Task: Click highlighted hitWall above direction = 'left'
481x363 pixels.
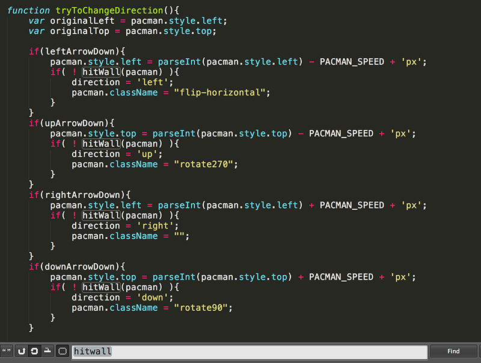Action: 101,72
